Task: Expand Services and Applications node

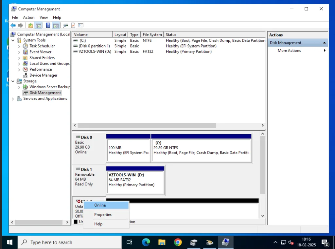Action: coord(13,99)
